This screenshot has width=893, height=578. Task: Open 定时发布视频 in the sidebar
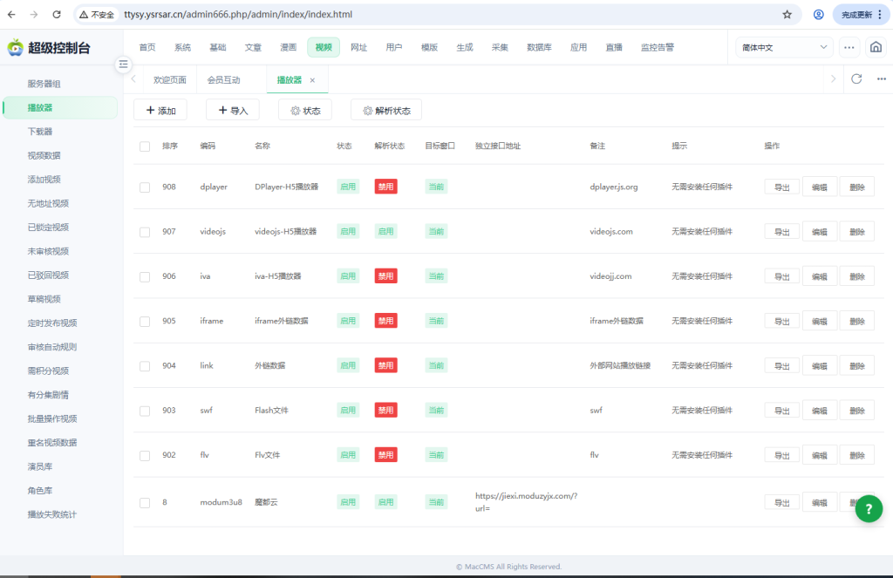click(x=51, y=323)
